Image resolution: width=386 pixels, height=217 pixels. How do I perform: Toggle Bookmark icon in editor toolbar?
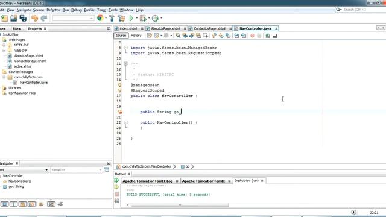pyautogui.click(x=228, y=36)
